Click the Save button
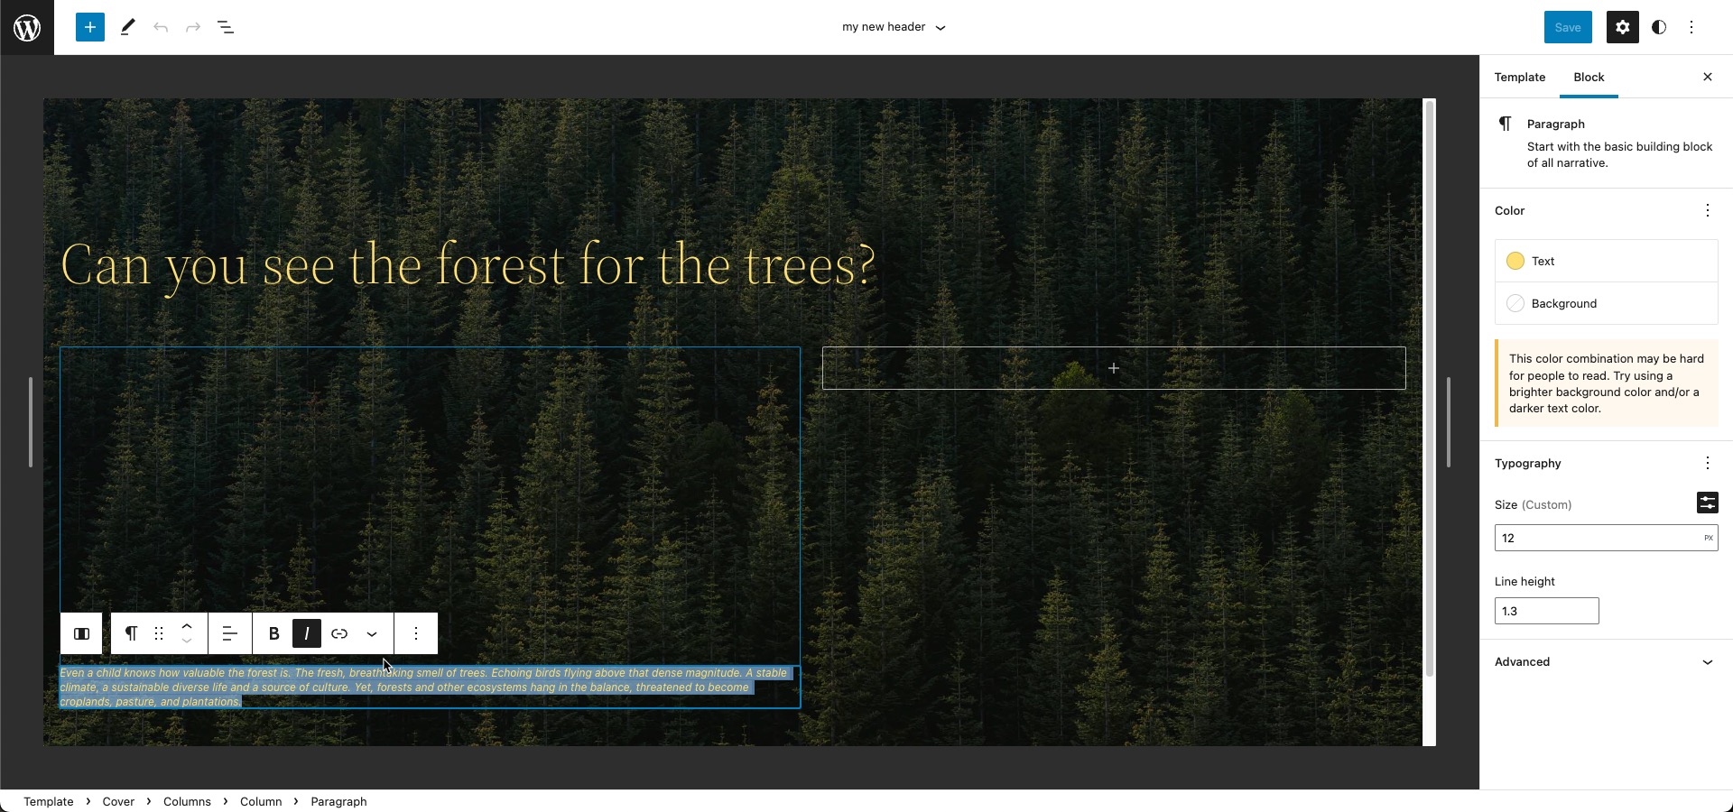1733x812 pixels. coord(1568,27)
